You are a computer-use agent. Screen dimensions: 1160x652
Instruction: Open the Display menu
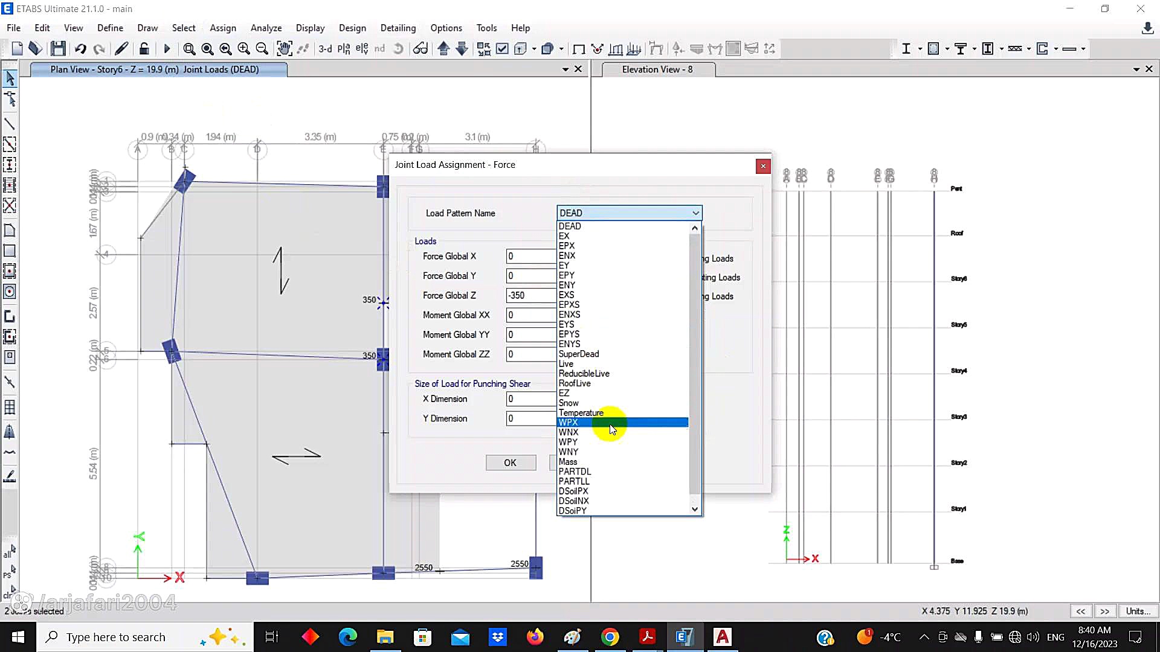click(x=310, y=28)
